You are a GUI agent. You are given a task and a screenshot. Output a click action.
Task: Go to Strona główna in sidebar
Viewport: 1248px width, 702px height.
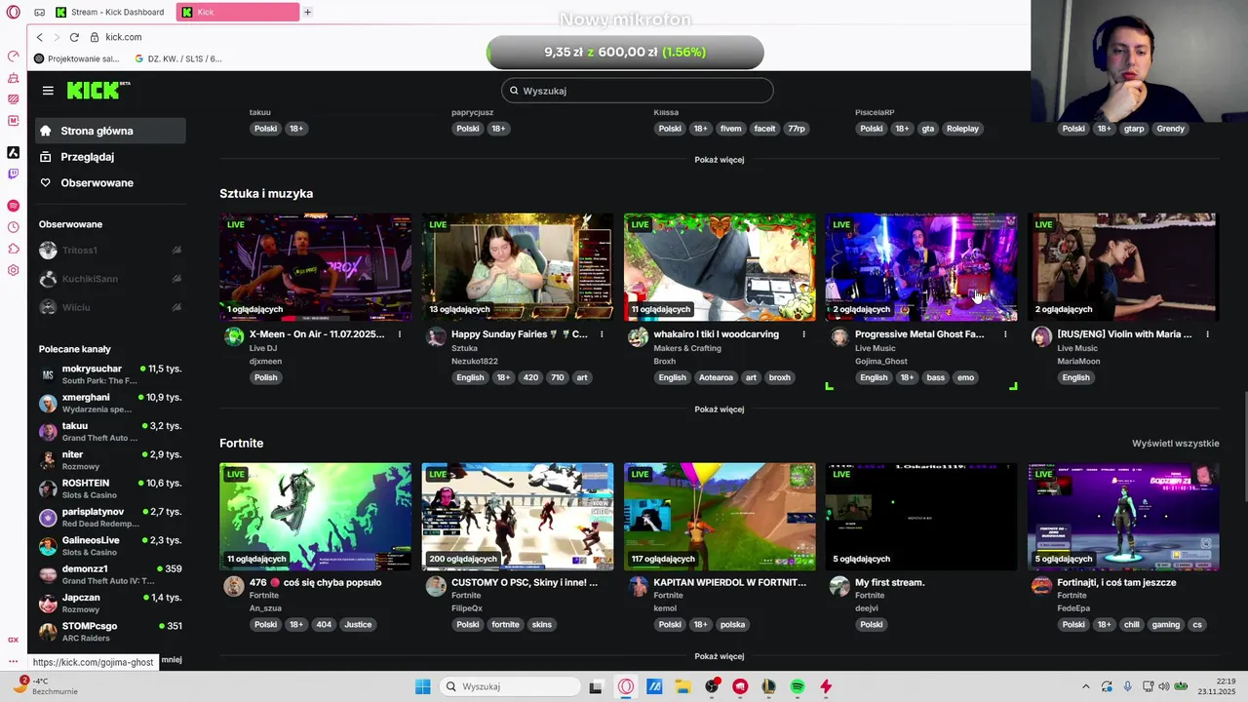tap(109, 131)
